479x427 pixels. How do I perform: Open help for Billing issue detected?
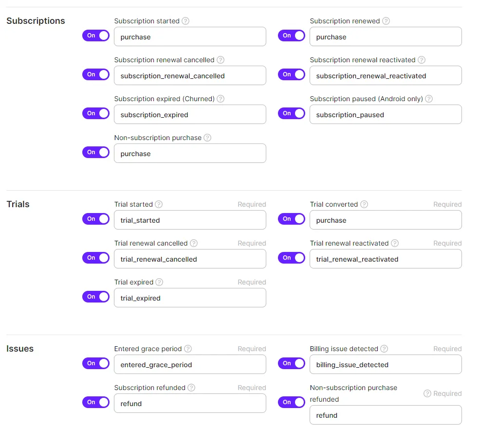tap(384, 349)
